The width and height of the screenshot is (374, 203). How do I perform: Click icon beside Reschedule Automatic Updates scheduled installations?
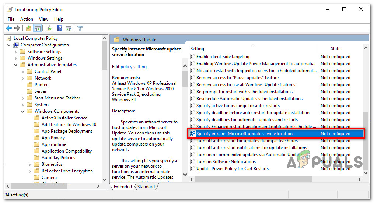pyautogui.click(x=192, y=99)
